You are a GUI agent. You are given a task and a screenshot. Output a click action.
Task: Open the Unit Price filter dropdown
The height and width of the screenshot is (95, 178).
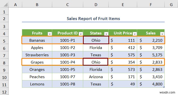[x=135, y=34]
